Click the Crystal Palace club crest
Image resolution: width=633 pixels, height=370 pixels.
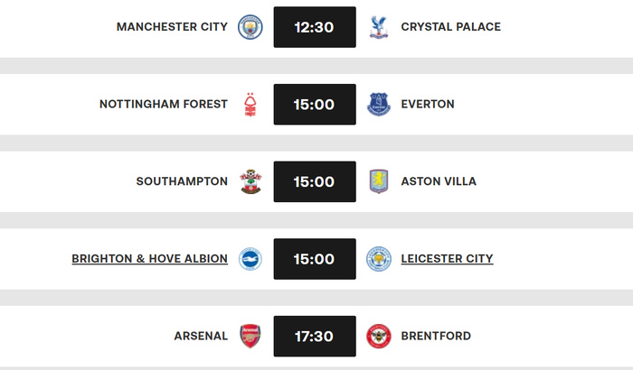pos(378,27)
